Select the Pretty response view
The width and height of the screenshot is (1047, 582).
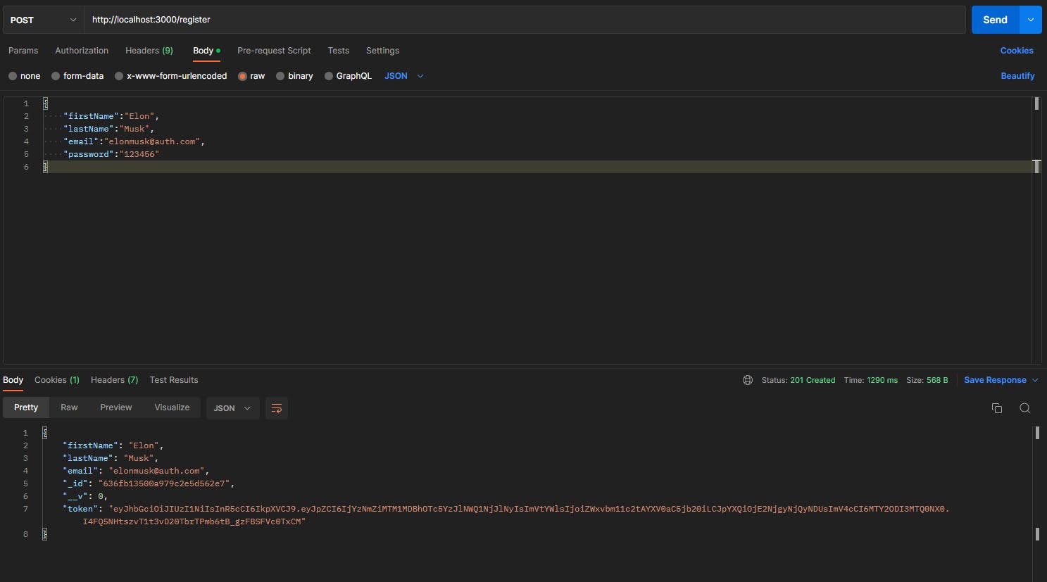click(26, 407)
